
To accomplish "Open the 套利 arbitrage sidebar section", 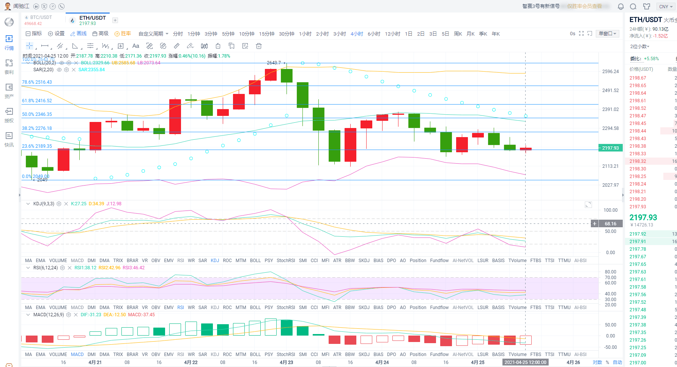I will [x=9, y=67].
